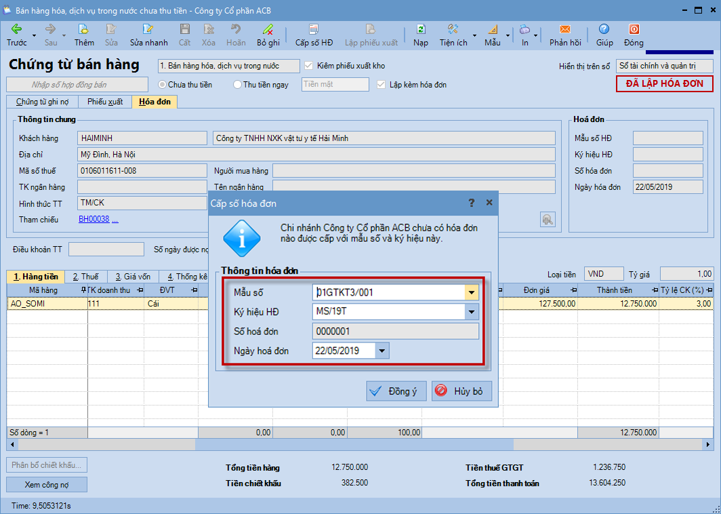Viewport: 721px width, 514px height.
Task: Unpost the voucher with Bỏ ghi
Action: coord(268,35)
